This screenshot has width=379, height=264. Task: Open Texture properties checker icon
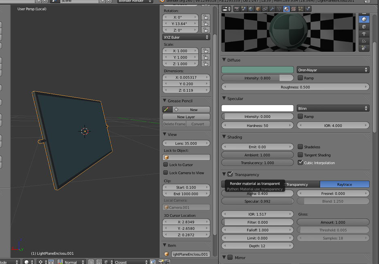[x=293, y=9]
